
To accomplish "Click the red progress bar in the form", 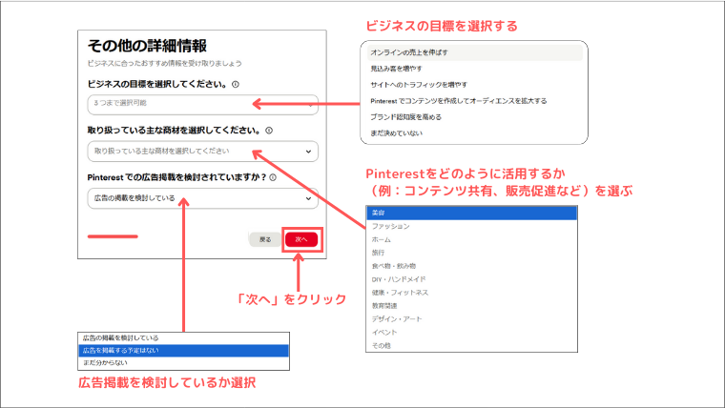I will click(113, 236).
